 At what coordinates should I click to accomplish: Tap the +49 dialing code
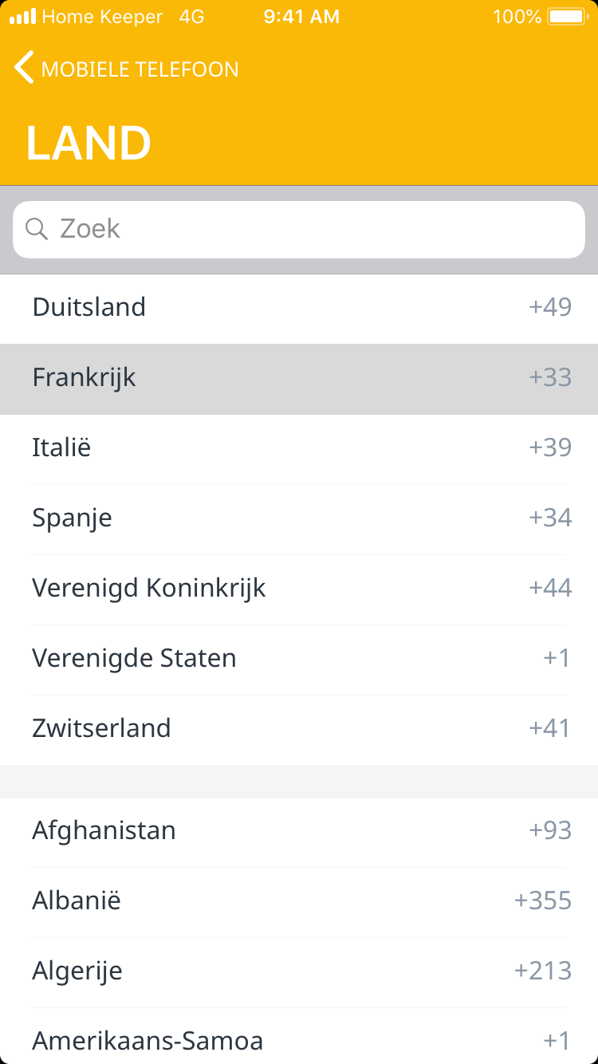(x=550, y=307)
